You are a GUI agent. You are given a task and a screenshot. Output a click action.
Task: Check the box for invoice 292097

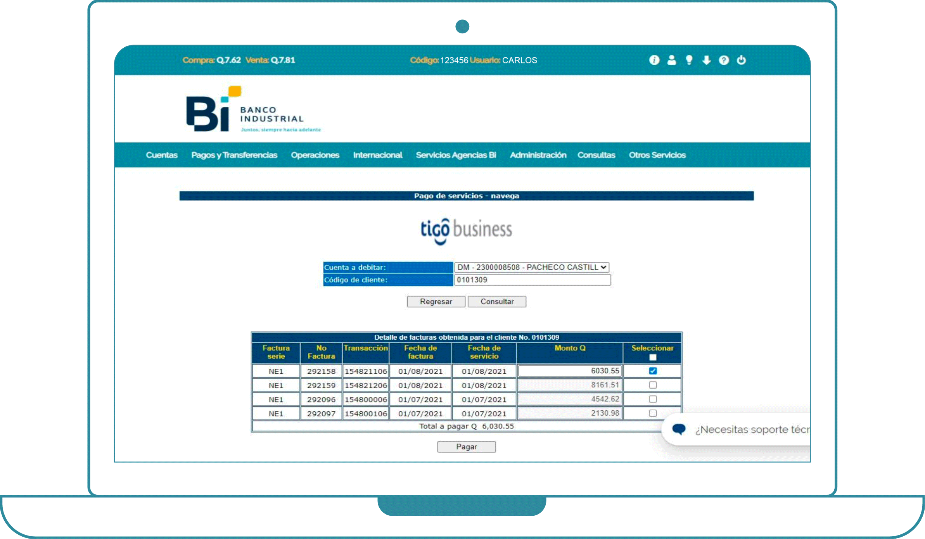653,413
